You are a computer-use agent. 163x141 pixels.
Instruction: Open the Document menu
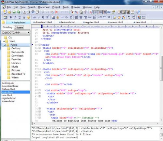(44, 7)
